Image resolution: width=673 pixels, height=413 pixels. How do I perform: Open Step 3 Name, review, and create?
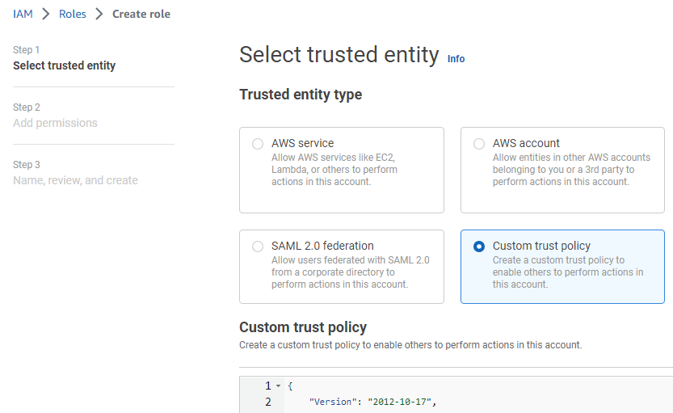(75, 180)
